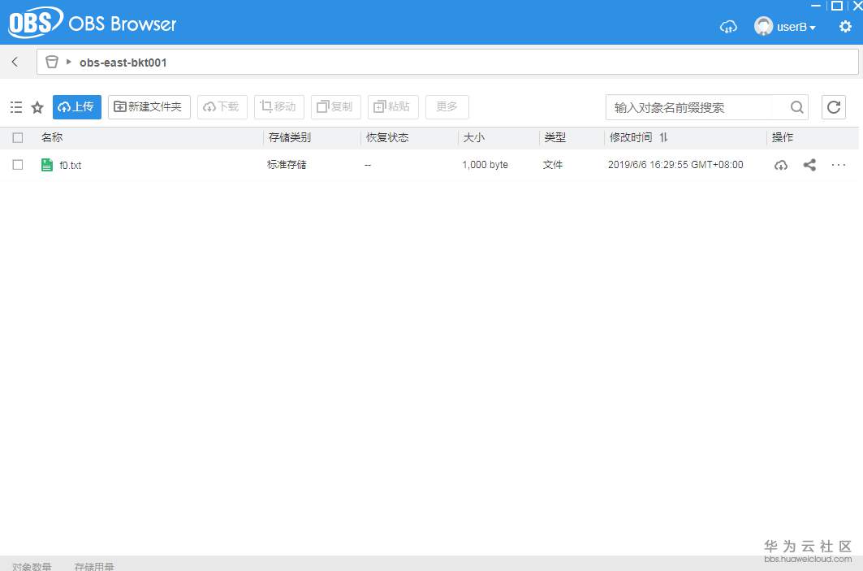Click the 粘贴 paste button
This screenshot has height=571, width=863.
point(393,107)
